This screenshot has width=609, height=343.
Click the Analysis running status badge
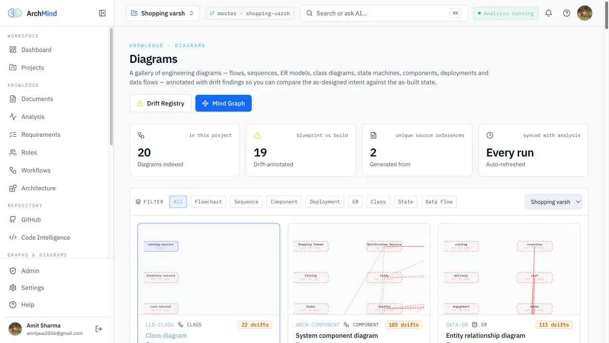(x=506, y=13)
